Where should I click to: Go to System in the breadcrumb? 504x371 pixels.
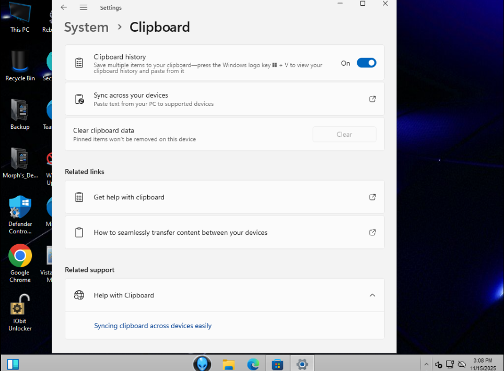pyautogui.click(x=86, y=27)
